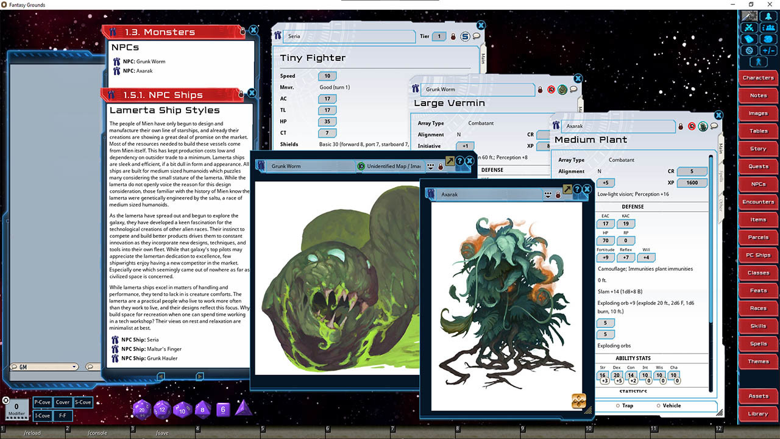Open the Options gear in the right sidebar
The width and height of the screenshot is (780, 439).
pos(748,50)
